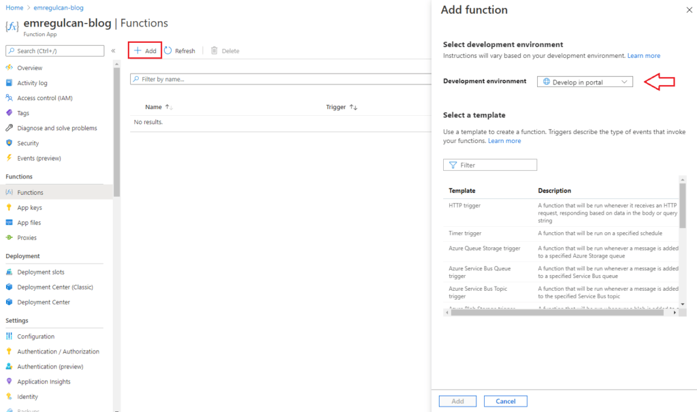Click the Identity key icon

coord(9,396)
